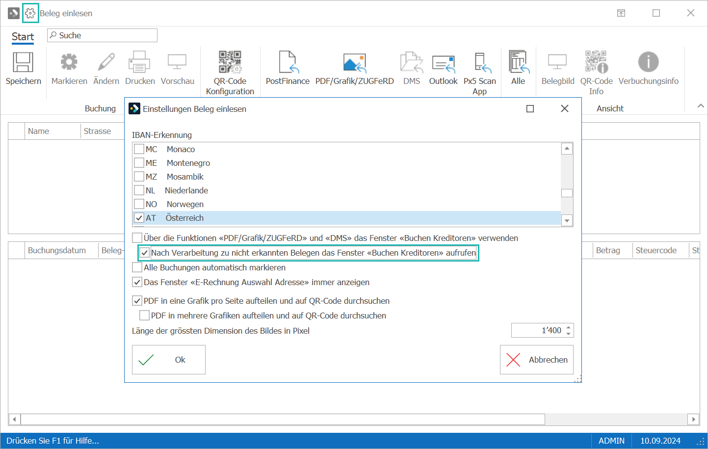Click into the Suche search field
This screenshot has width=708, height=449.
click(103, 35)
